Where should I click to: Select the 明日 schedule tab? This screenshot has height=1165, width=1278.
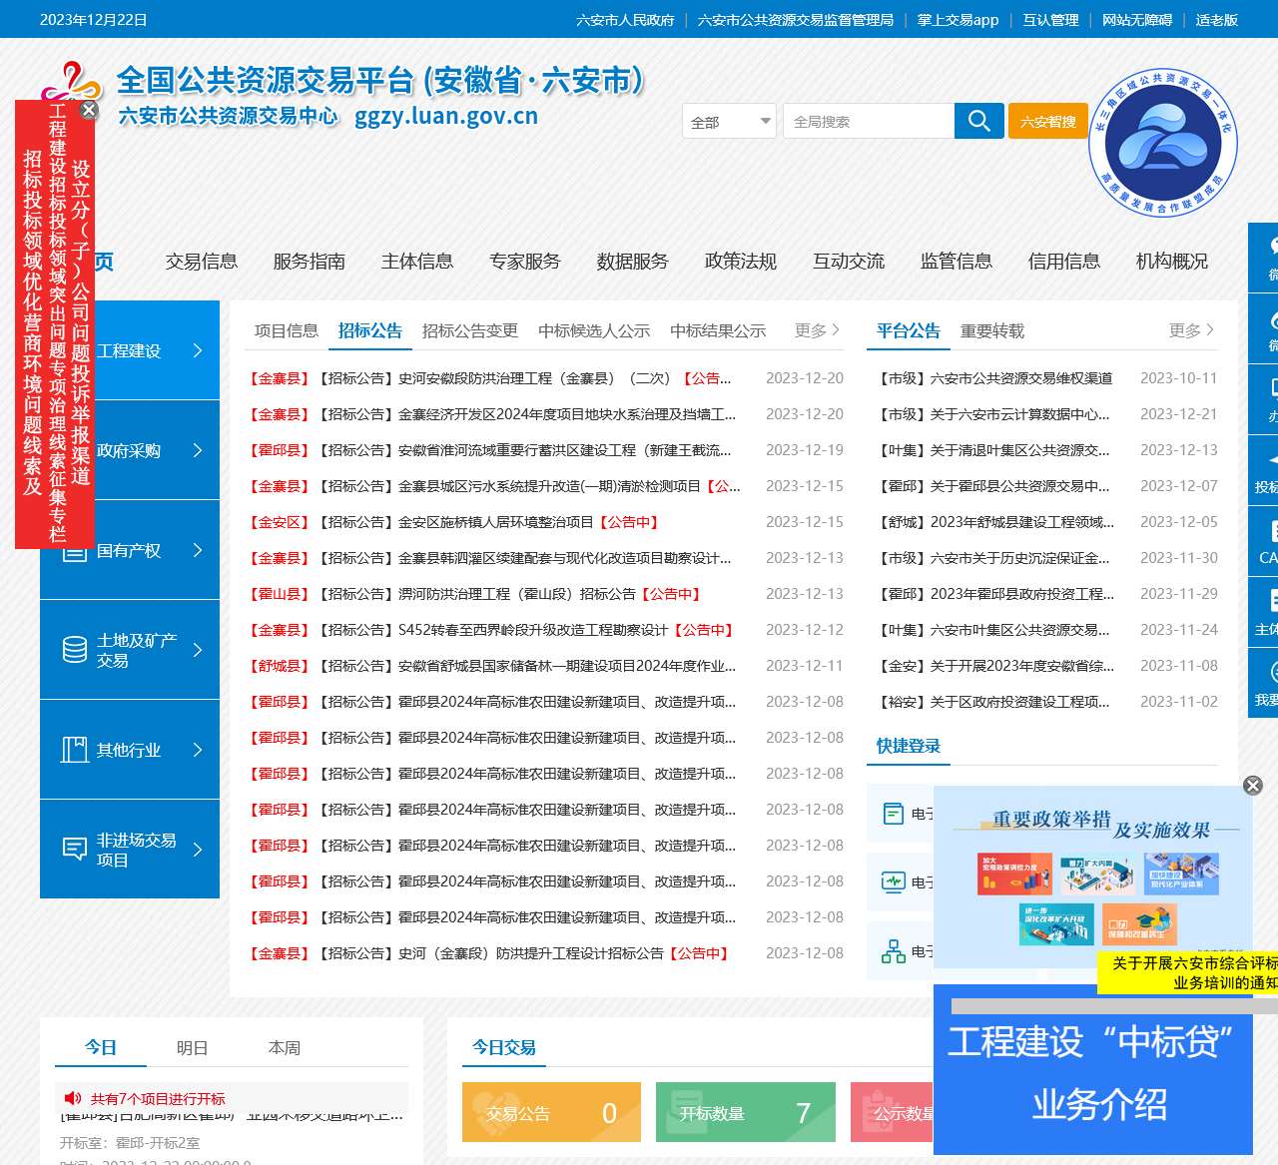192,1048
